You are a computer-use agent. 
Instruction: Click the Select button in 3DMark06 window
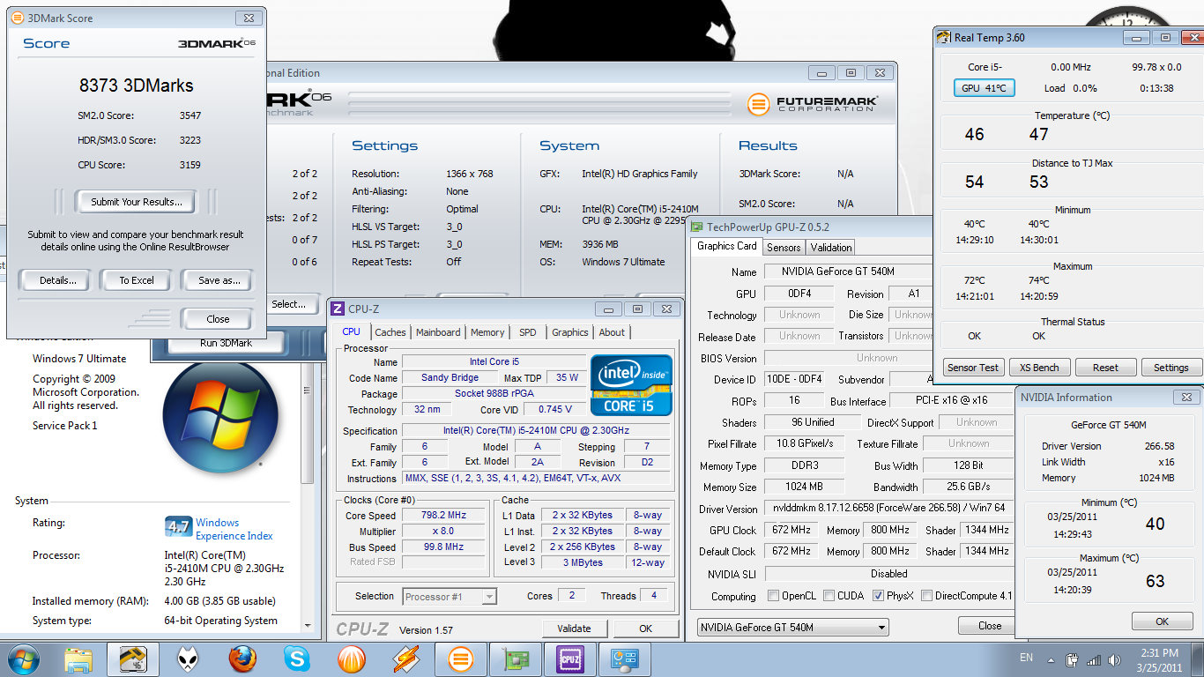289,304
